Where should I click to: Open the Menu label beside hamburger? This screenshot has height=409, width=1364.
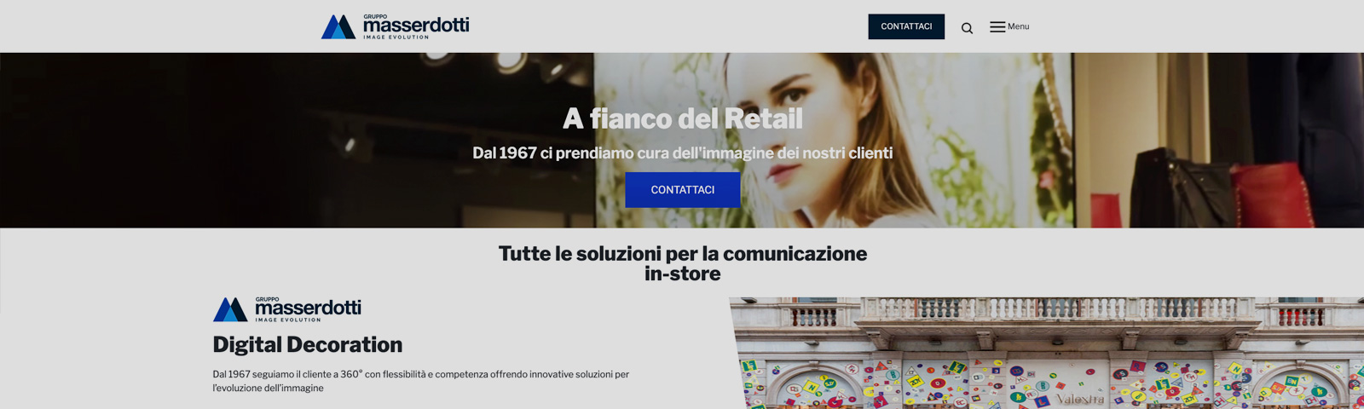point(1018,26)
